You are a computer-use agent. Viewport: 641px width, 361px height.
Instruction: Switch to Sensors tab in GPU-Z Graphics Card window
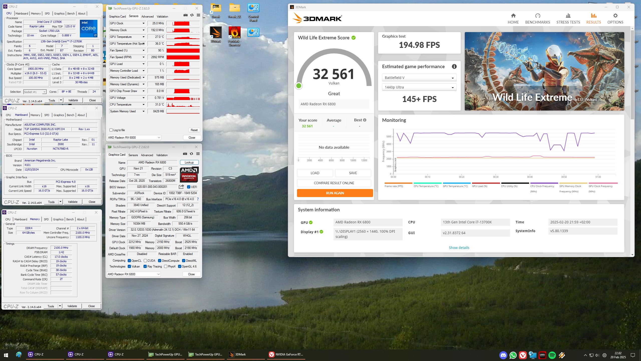pyautogui.click(x=133, y=155)
